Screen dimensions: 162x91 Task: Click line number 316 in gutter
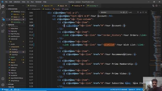pyautogui.click(x=31, y=45)
